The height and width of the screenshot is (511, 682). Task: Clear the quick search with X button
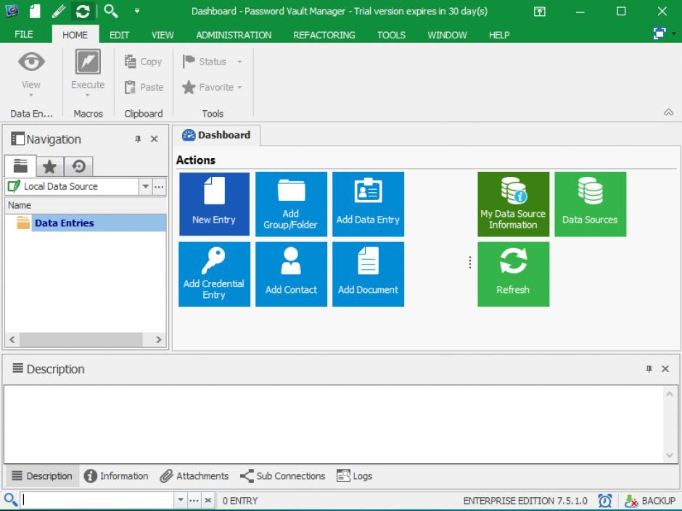tap(208, 500)
